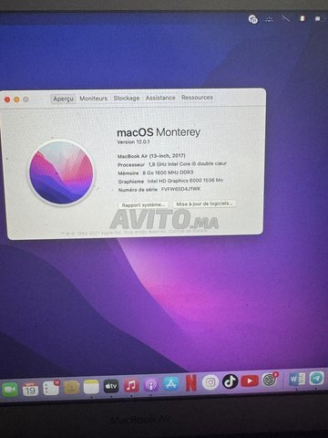Switch to the Stockage tab
Image resolution: width=328 pixels, height=438 pixels.
(127, 98)
